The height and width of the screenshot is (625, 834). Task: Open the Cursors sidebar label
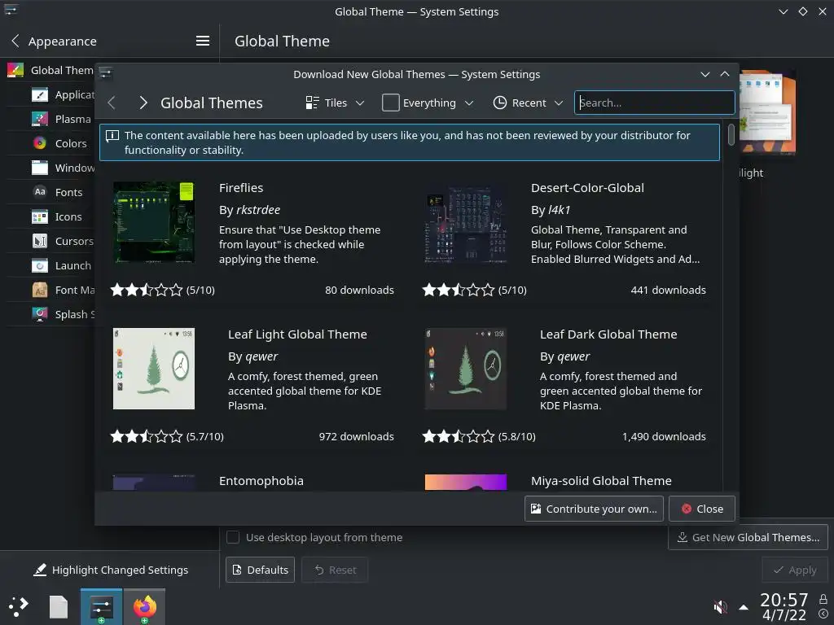tap(74, 241)
